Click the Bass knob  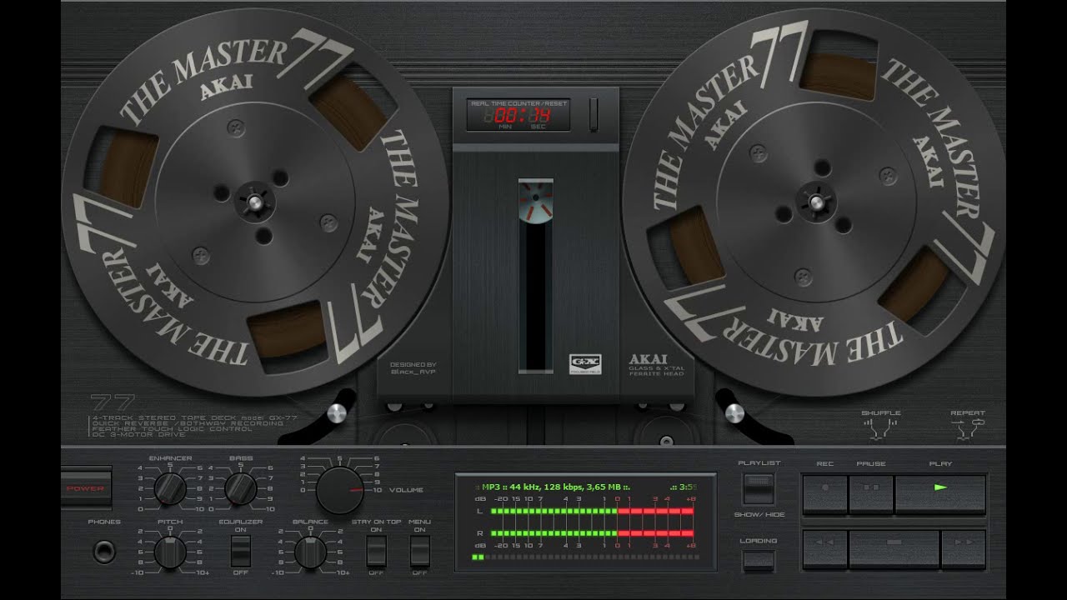tap(241, 488)
